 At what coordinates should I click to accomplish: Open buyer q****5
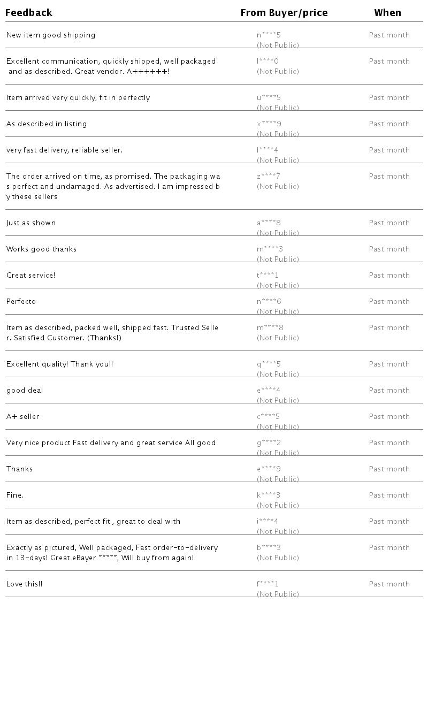269,364
